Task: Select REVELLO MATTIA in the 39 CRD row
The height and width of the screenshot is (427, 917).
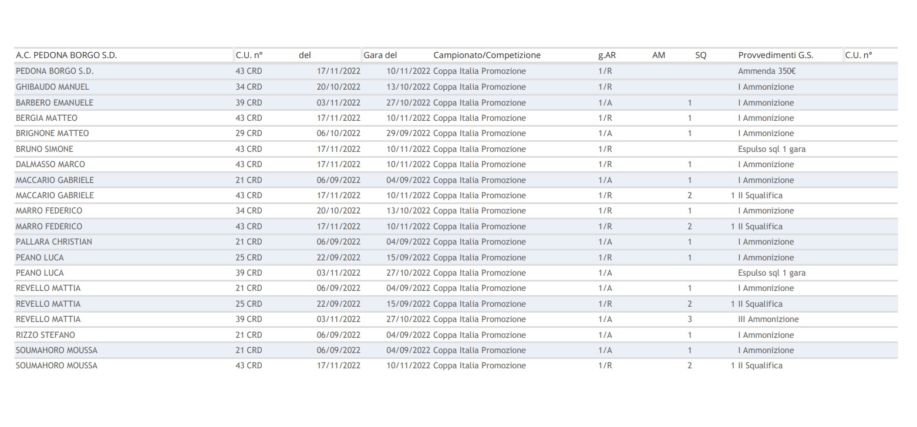Action: click(x=48, y=319)
